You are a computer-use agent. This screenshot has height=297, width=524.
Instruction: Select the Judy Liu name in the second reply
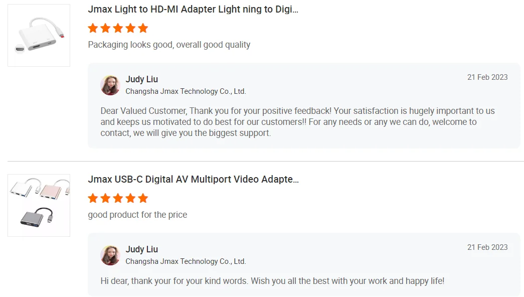pos(141,249)
